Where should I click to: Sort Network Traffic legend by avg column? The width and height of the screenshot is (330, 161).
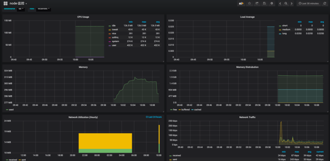309,152
